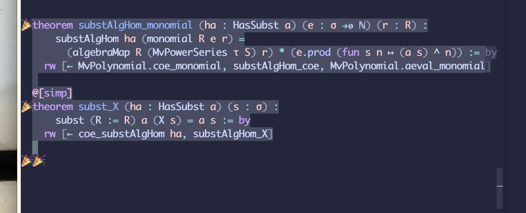Click the natural numbers ℕ symbol
The width and height of the screenshot is (526, 213).
pyautogui.click(x=363, y=25)
